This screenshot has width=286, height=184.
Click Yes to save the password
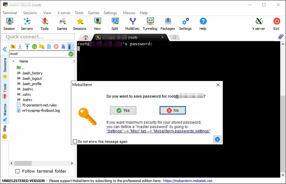tap(123, 110)
